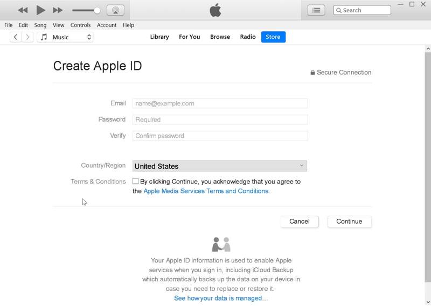Click the vertical scrollbar thumb
This screenshot has height=306, width=431.
pos(428,167)
